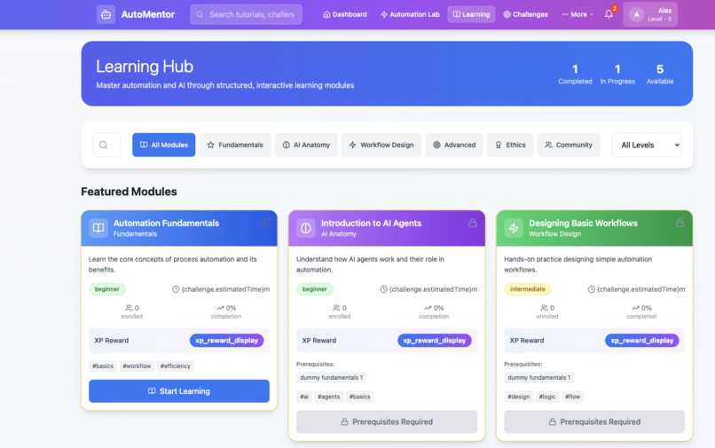Viewport: 715px width, 448px height.
Task: Expand the More menu in navigation
Action: point(577,14)
